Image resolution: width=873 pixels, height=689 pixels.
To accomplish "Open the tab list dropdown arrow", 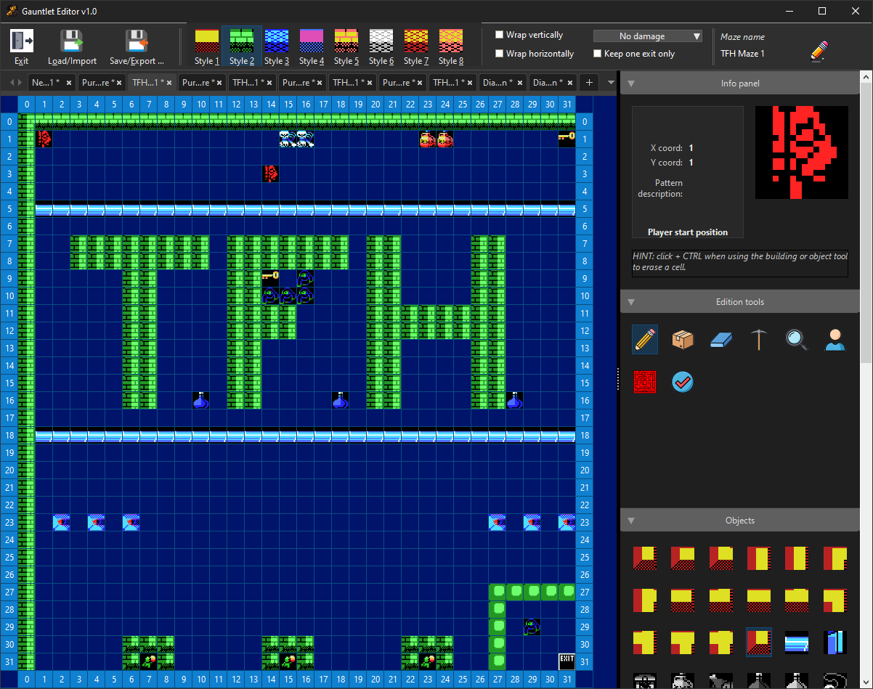I will click(x=611, y=83).
